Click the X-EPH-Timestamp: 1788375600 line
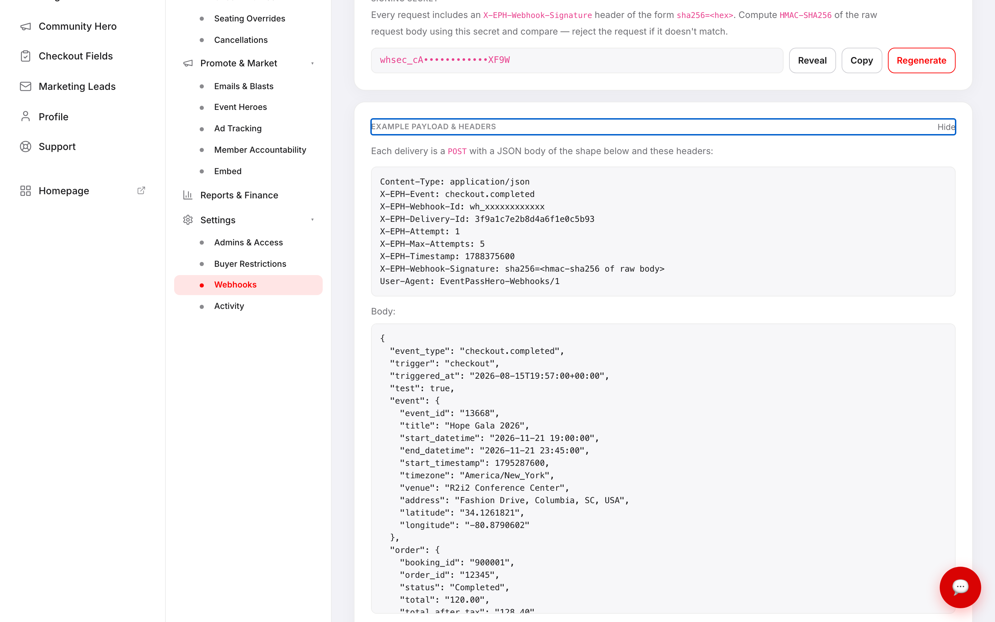The width and height of the screenshot is (995, 622). click(447, 256)
